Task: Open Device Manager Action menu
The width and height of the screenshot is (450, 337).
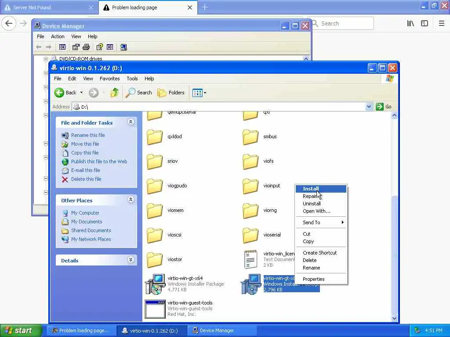Action: 58,36
